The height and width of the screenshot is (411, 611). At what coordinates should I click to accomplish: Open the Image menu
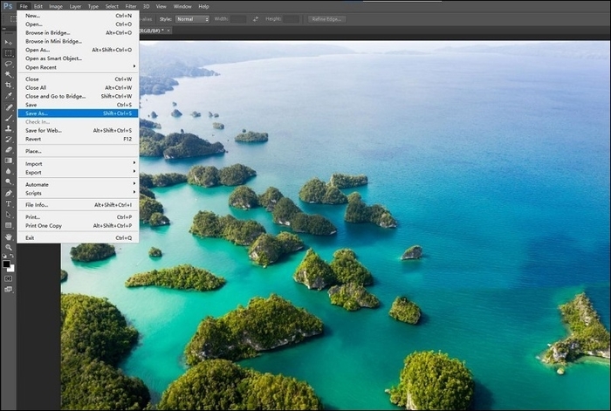point(56,6)
